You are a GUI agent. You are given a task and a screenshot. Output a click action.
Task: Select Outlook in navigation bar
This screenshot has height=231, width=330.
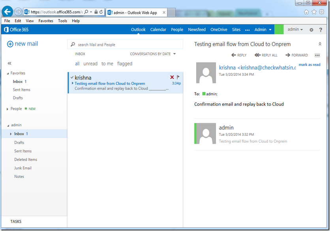point(138,30)
